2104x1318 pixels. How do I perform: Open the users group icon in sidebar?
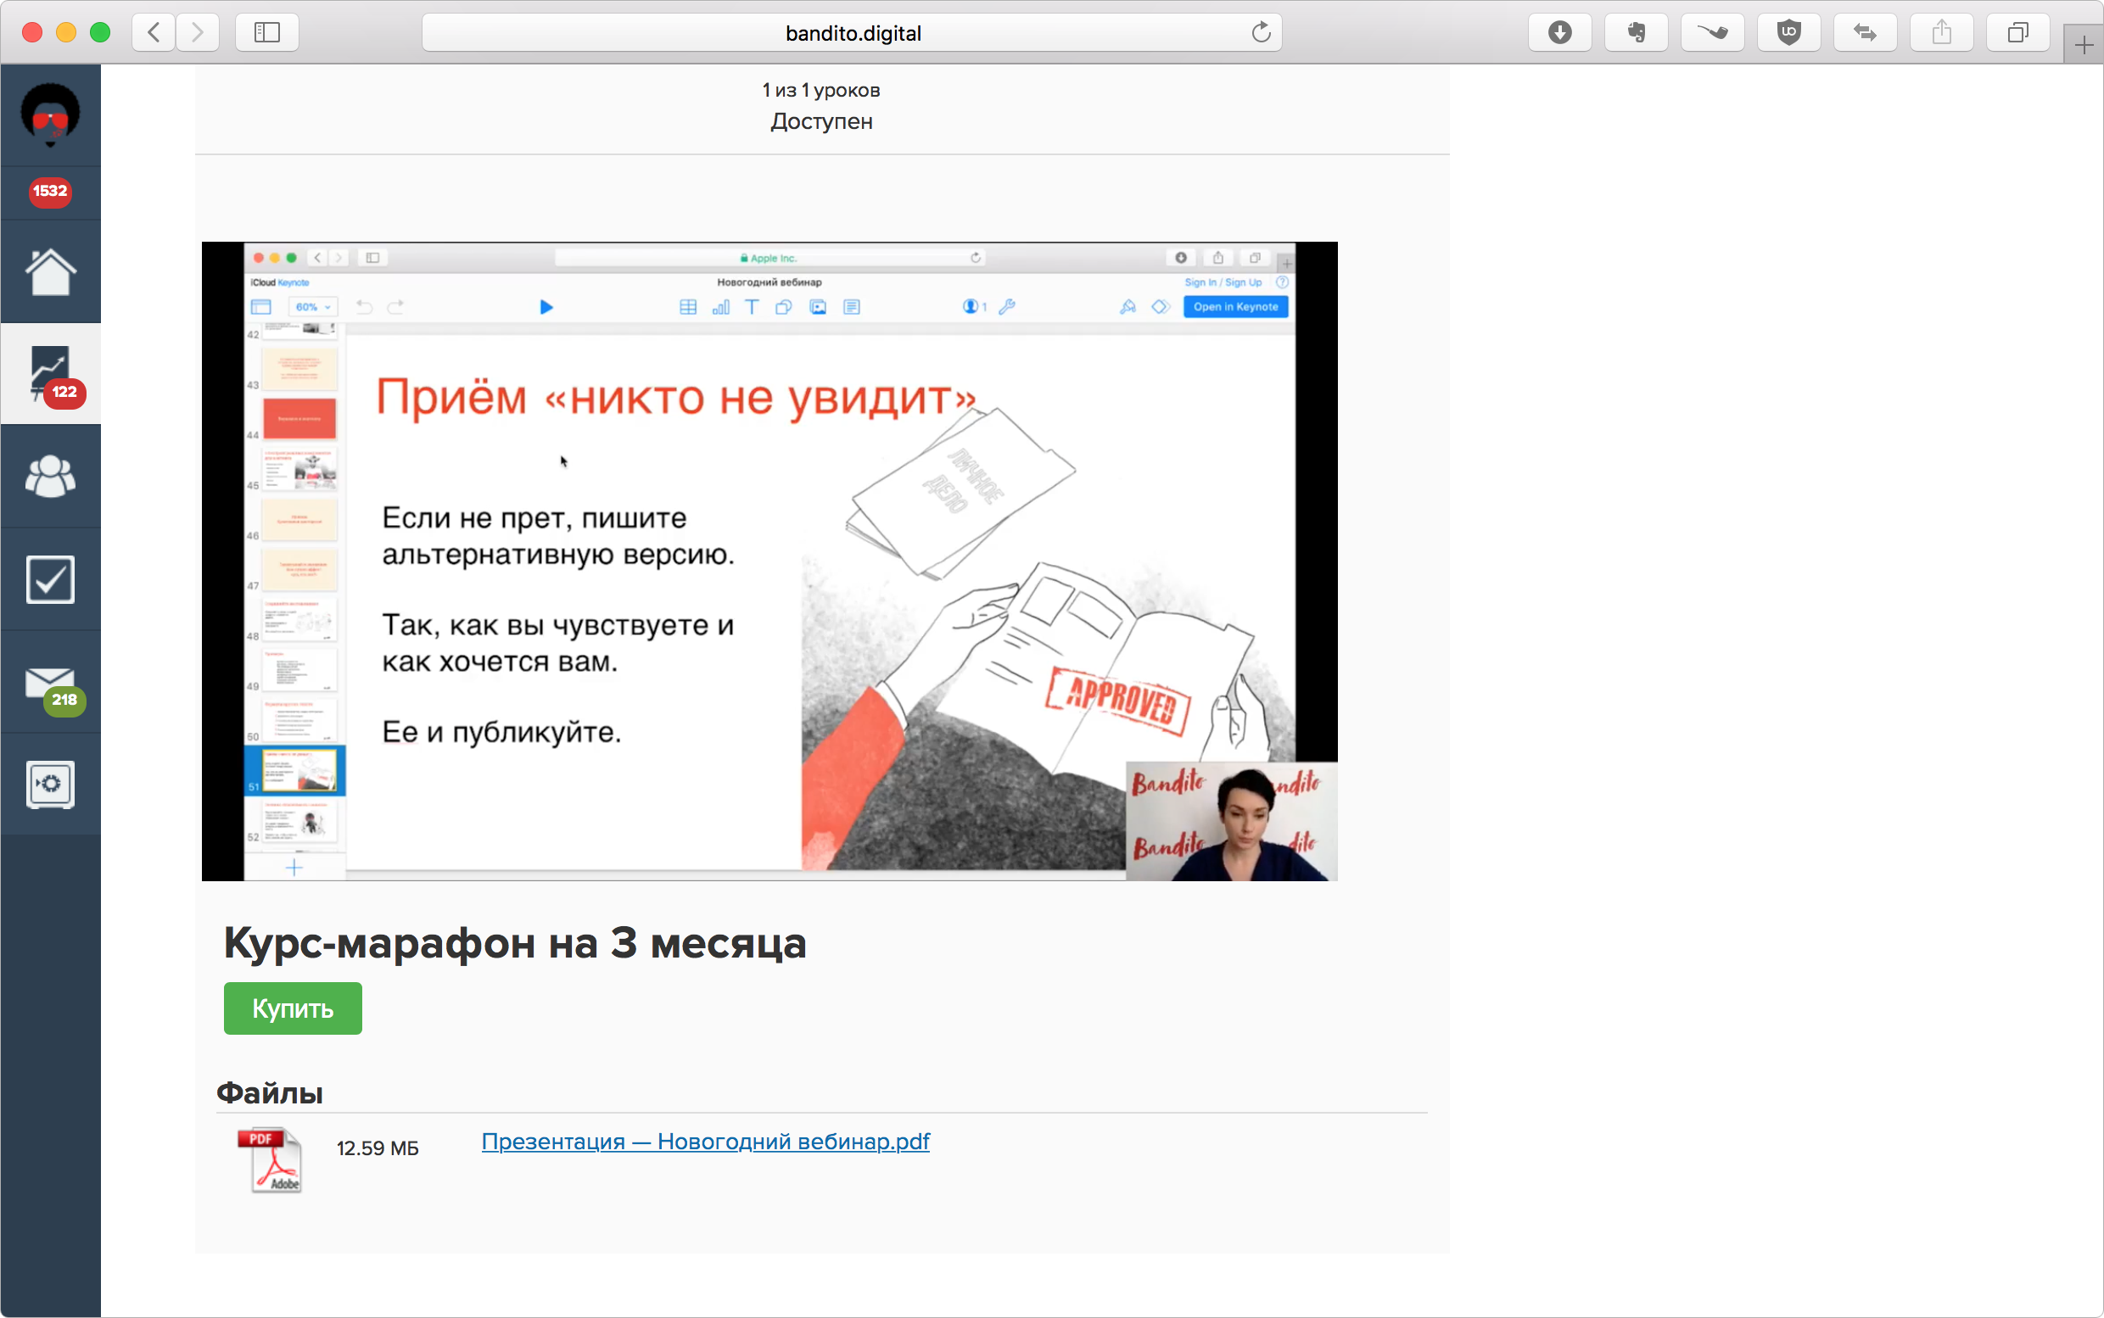click(51, 477)
